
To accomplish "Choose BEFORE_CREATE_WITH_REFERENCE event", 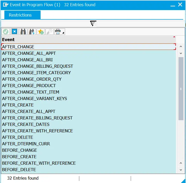I will (89, 163).
